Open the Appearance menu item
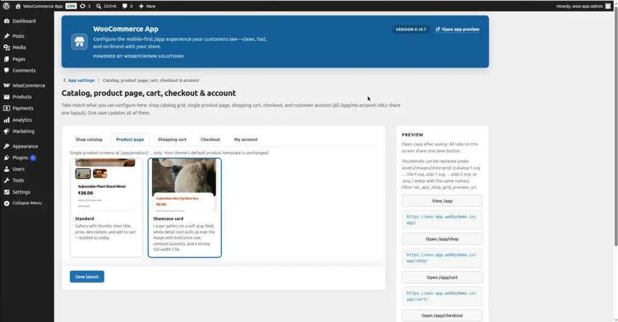 click(27, 146)
